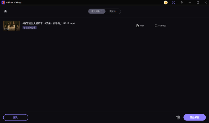This screenshot has height=123, width=209.
Task: Click the 智能檢測修復 tag
Action: [30, 28]
